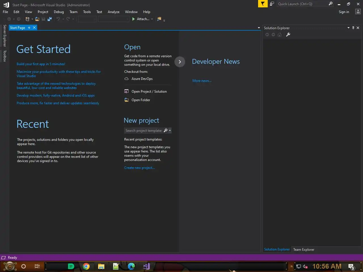Click the Find in Files toolbar icon
Viewport: 363px width, 272px height.
tap(159, 19)
